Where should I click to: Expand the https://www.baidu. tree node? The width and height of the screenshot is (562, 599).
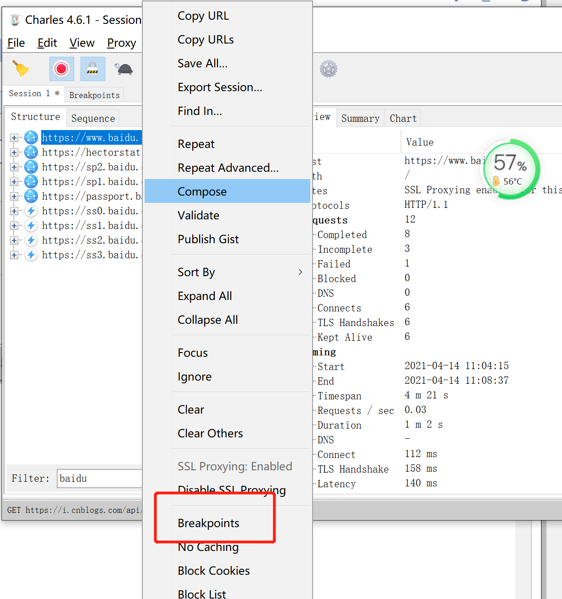(14, 138)
